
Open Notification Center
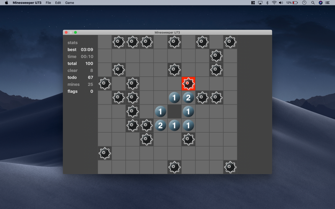coord(327,3)
